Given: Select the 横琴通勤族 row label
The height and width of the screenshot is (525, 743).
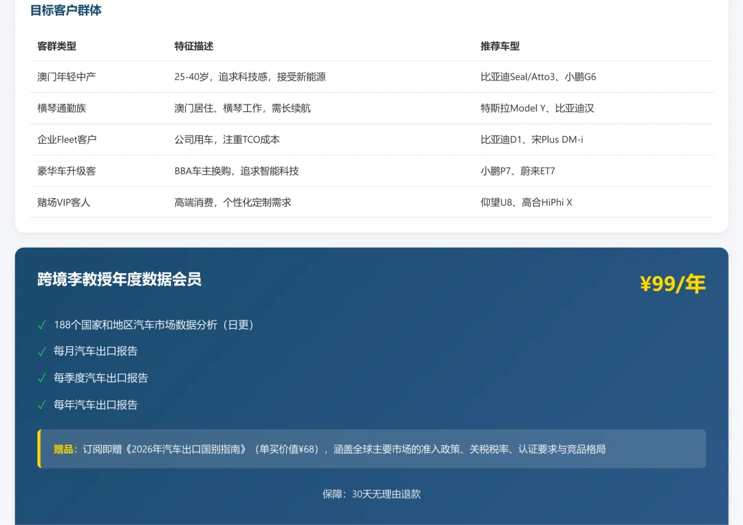Looking at the screenshot, I should click(x=62, y=108).
